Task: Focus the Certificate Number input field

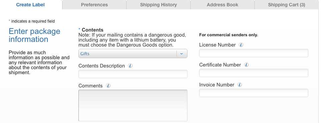Action: (254, 73)
